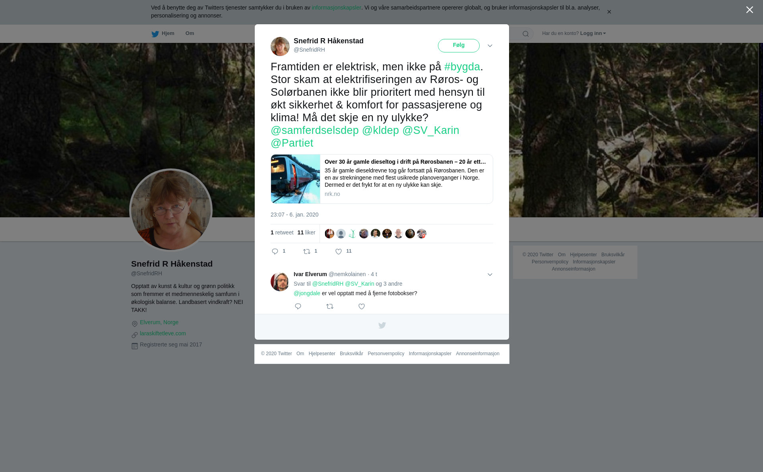The width and height of the screenshot is (763, 472).
Task: Click the Twitter bird Hjem icon
Action: tap(155, 34)
